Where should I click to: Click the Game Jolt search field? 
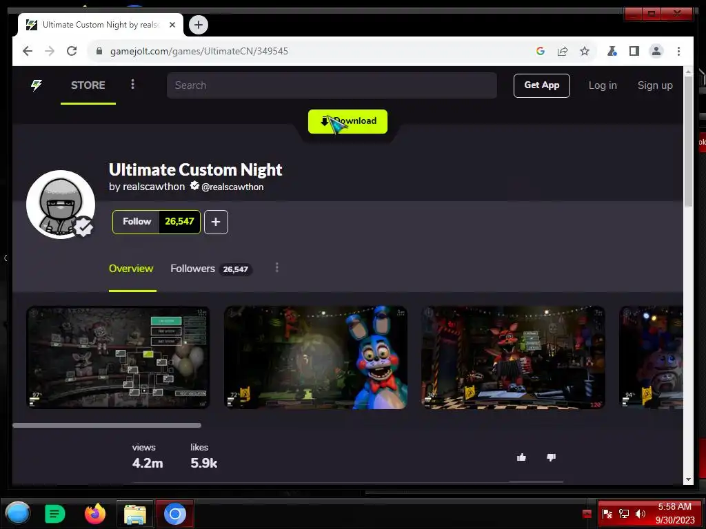click(332, 85)
